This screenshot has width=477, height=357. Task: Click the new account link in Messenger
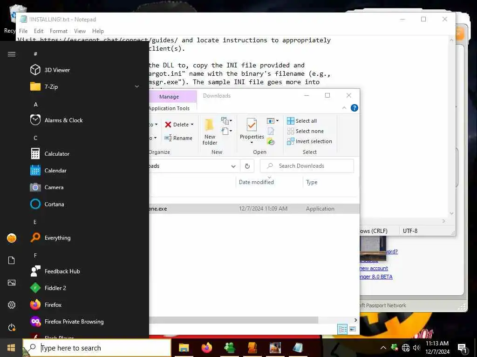[x=374, y=268]
